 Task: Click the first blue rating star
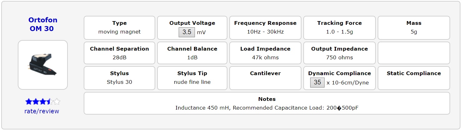29,102
